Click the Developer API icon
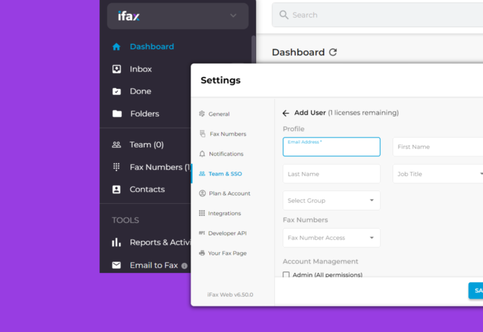 coord(202,233)
